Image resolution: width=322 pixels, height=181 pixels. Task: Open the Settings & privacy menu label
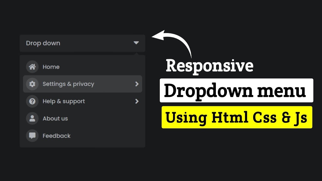(68, 84)
